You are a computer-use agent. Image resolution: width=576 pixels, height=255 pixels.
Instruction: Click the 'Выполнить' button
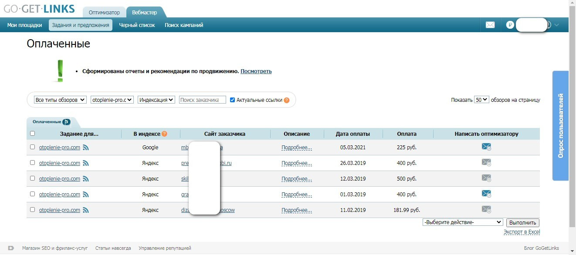coord(523,222)
